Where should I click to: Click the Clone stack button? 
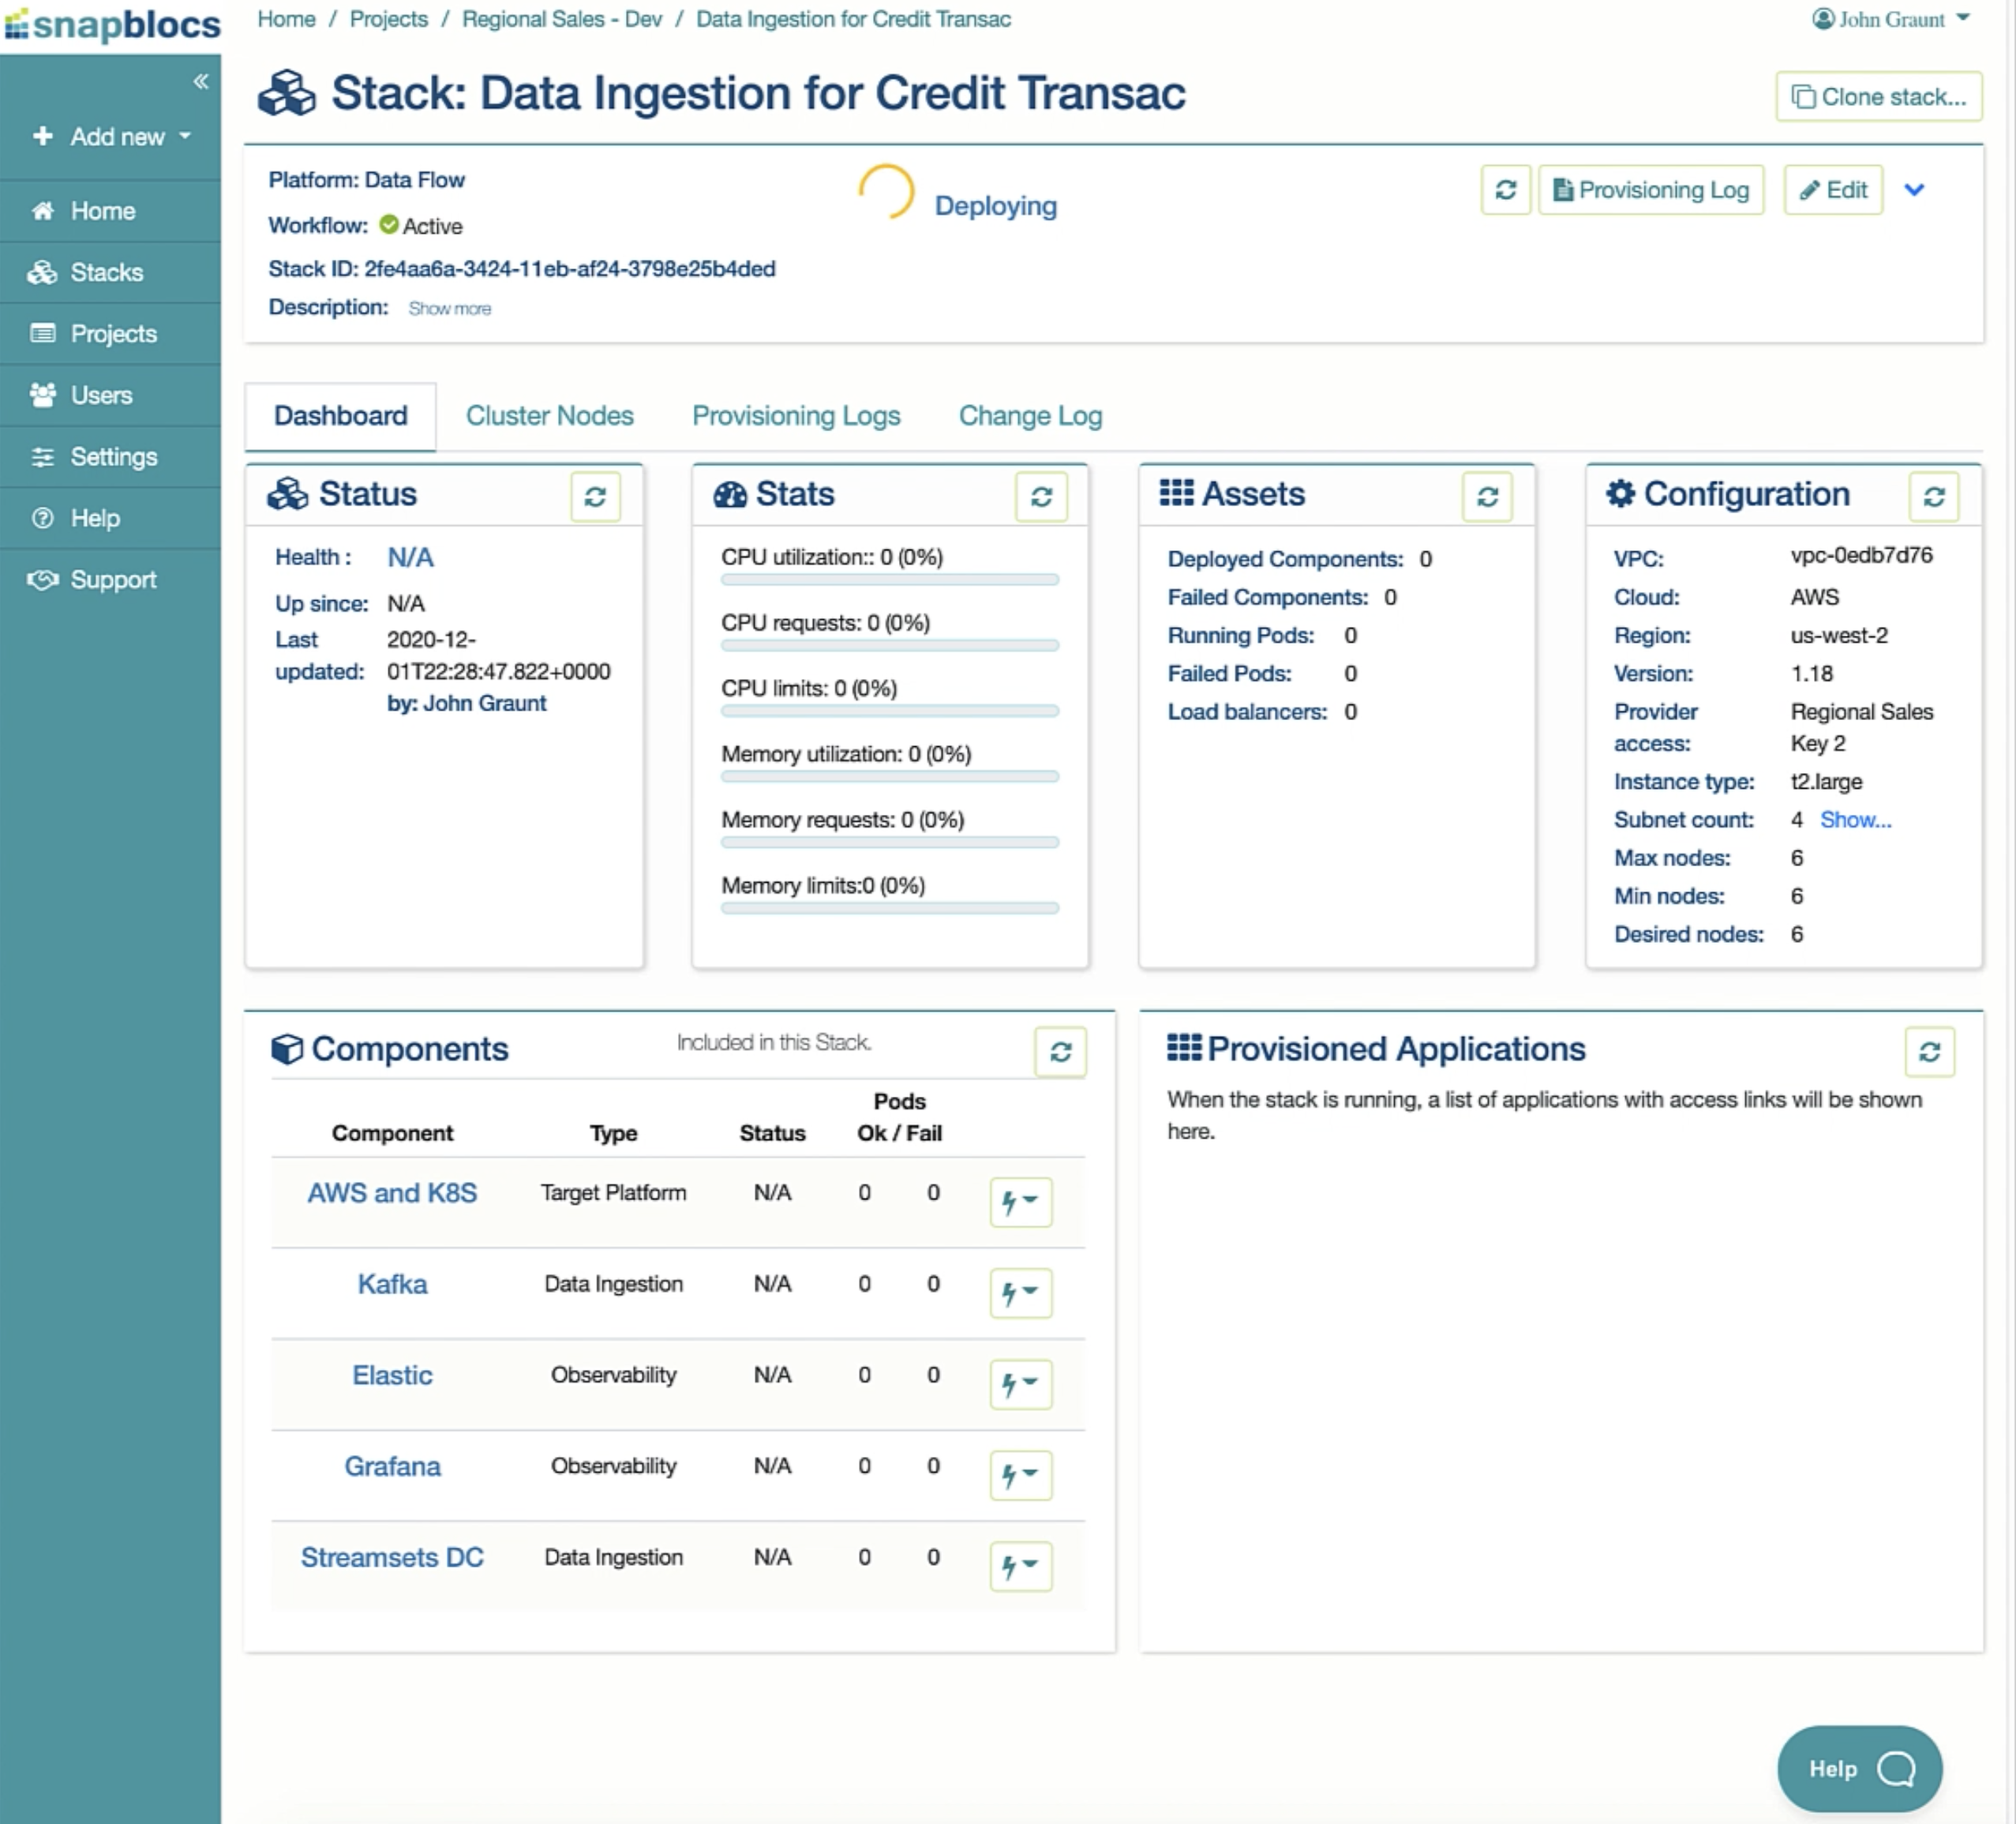coord(1879,97)
